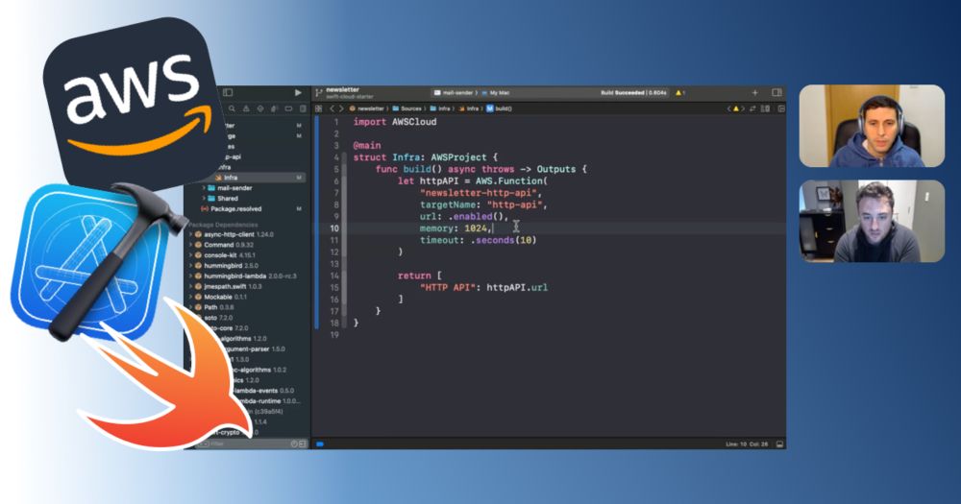Open the Report navigator icon

click(x=302, y=108)
